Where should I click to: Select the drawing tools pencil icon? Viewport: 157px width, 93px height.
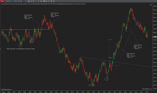click(x=31, y=1)
